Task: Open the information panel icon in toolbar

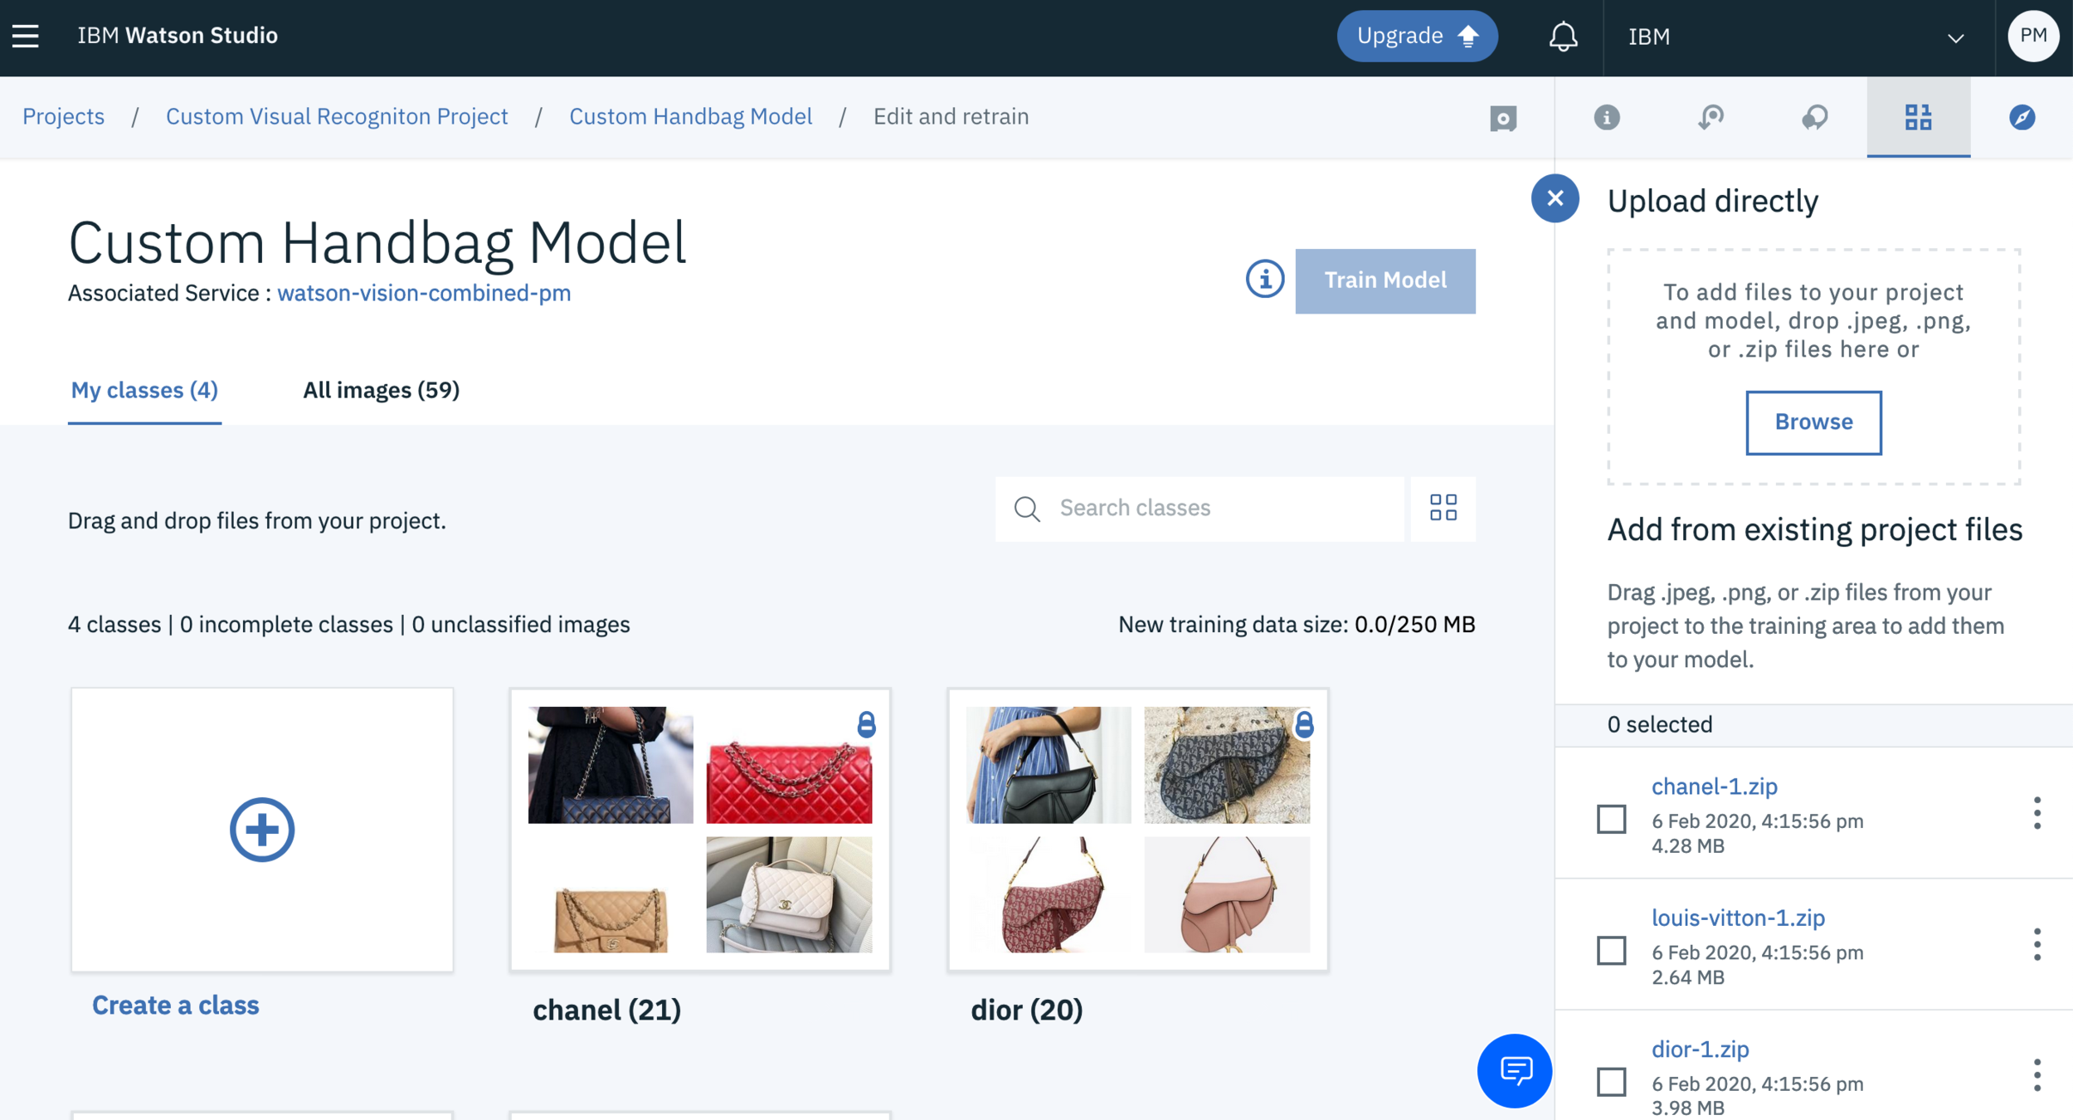Action: [1606, 117]
